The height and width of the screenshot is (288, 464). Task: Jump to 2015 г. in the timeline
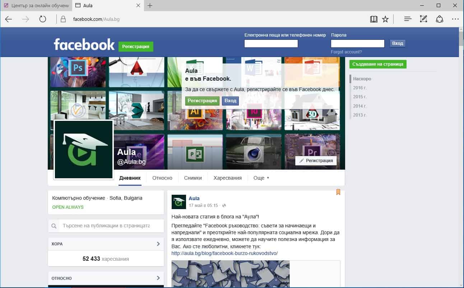tap(360, 96)
